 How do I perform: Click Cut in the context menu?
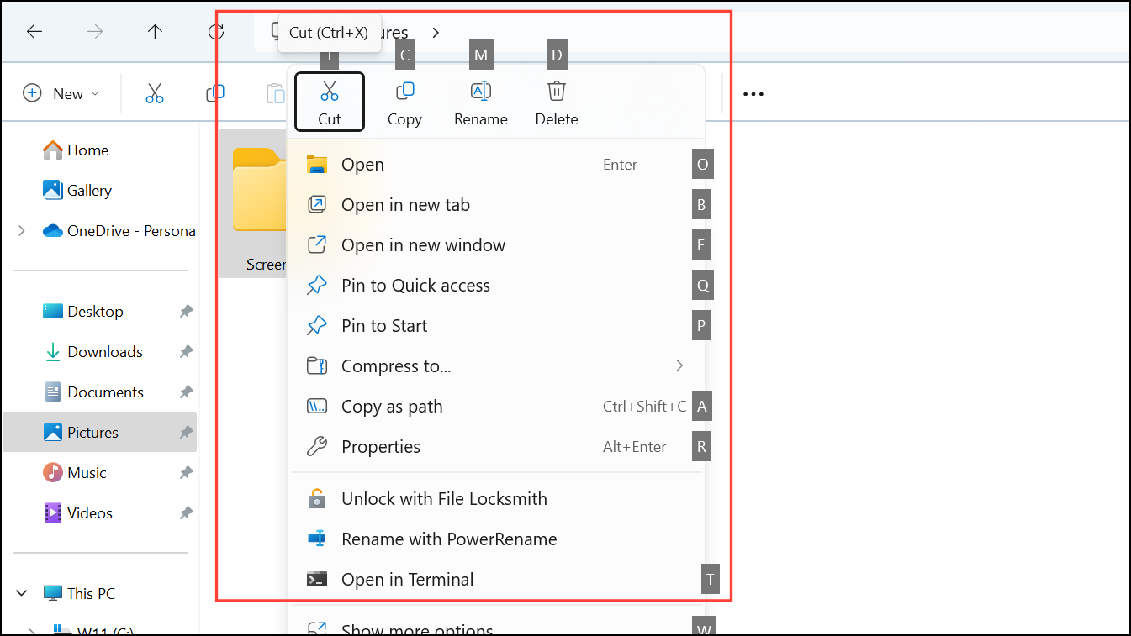pos(330,102)
